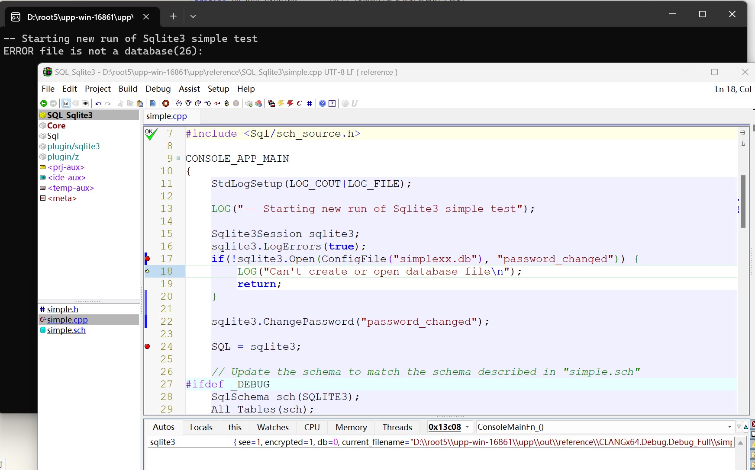755x470 pixels.
Task: Select the plugin/sqlite3 package
Action: (73, 146)
